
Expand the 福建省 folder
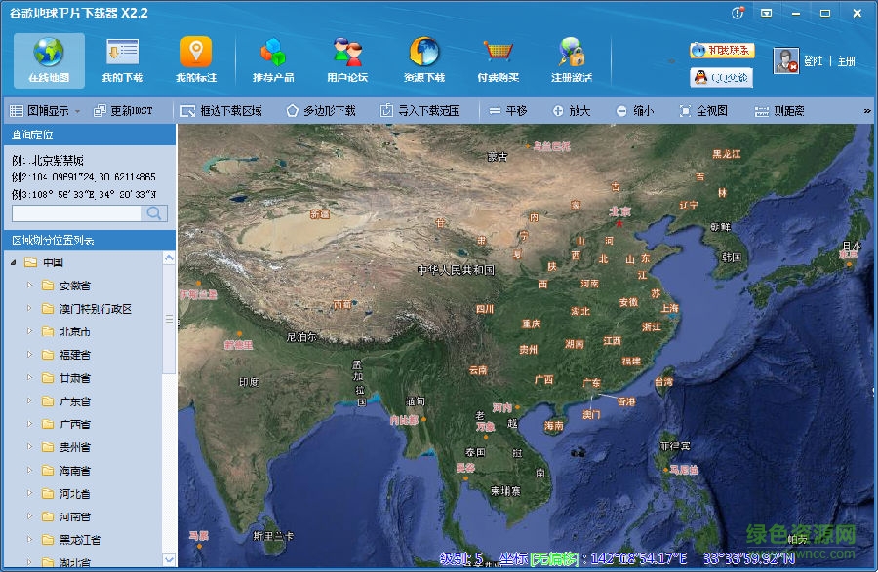[x=29, y=355]
